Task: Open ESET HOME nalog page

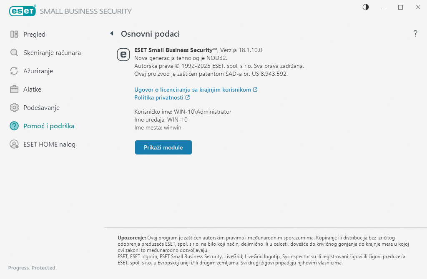Action: pos(49,144)
